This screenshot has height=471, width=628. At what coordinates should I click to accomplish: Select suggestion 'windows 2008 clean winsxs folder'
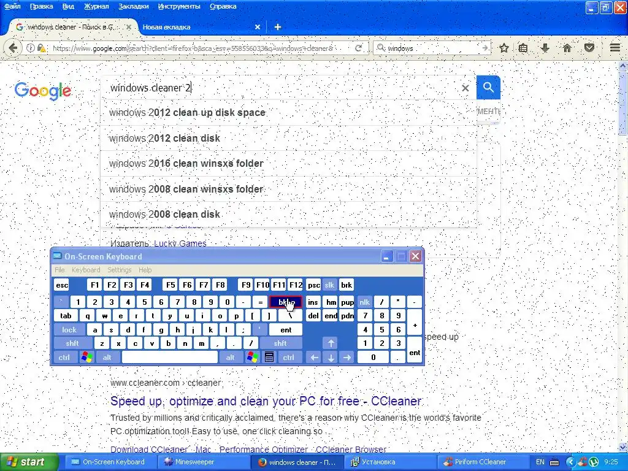pos(288,189)
